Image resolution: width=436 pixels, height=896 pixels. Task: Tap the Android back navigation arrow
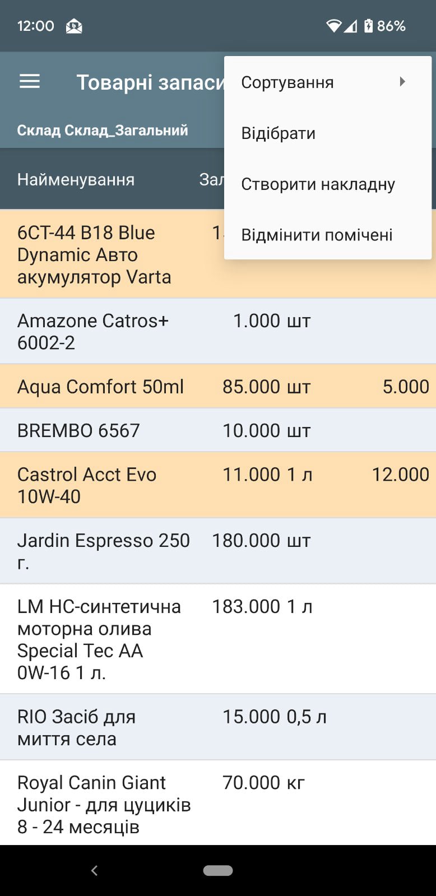coord(94,870)
